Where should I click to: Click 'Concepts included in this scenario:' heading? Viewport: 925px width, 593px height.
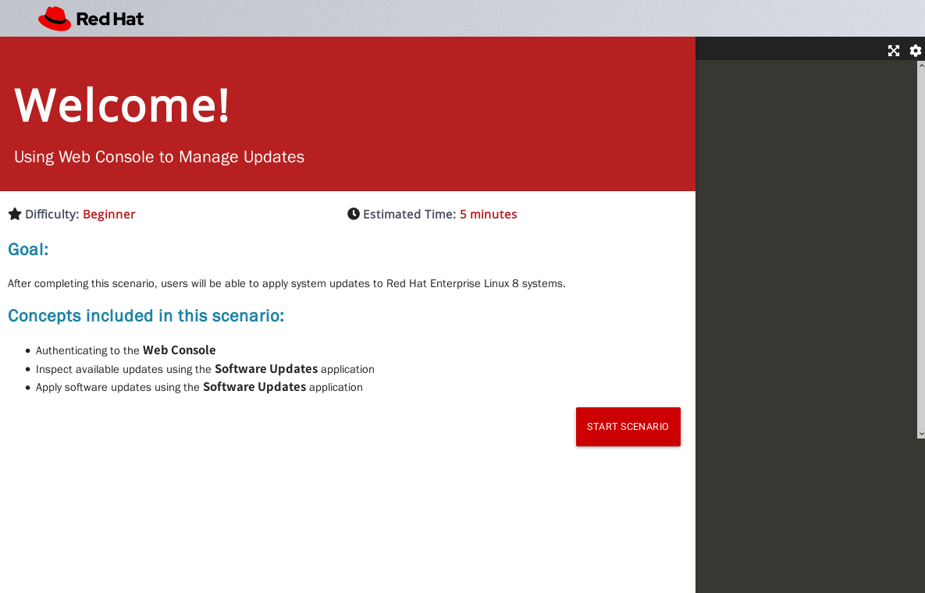(x=146, y=316)
